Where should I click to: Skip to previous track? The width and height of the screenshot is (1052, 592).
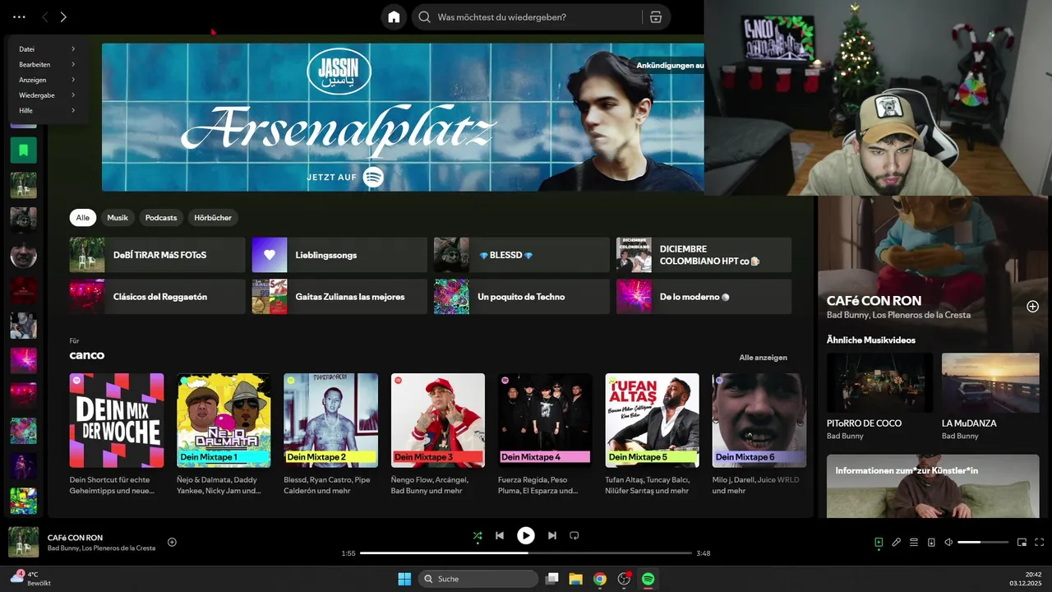point(499,535)
